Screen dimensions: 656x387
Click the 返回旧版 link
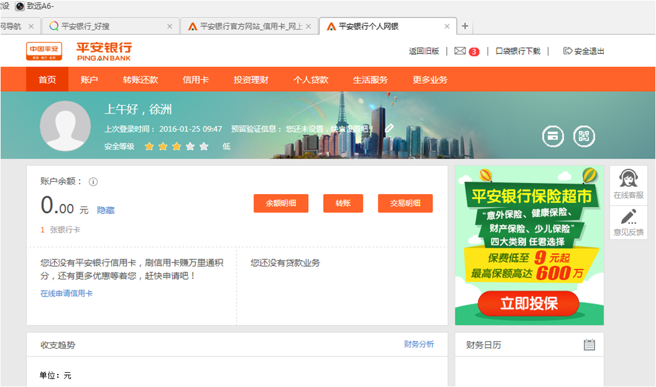coord(424,51)
